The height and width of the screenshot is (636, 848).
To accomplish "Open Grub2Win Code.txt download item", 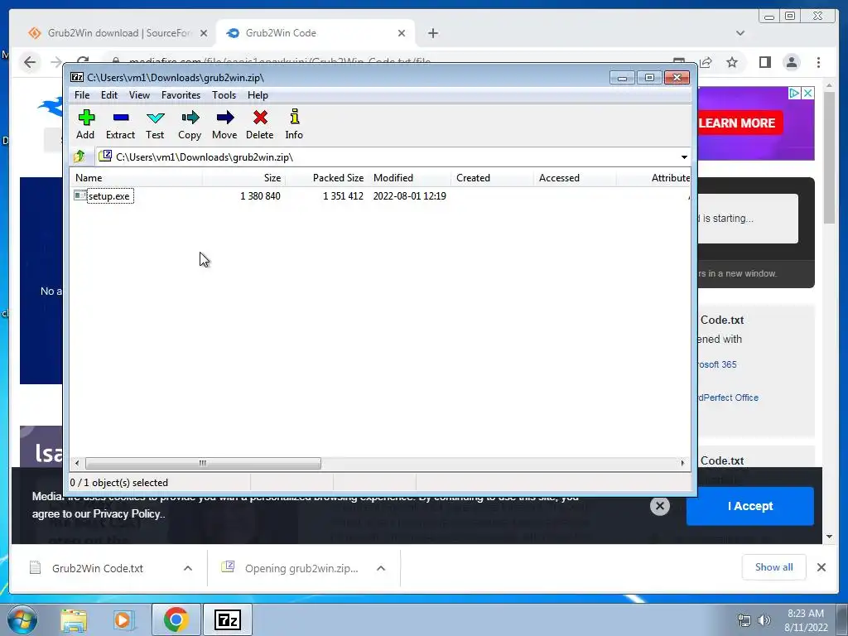I will (x=98, y=568).
